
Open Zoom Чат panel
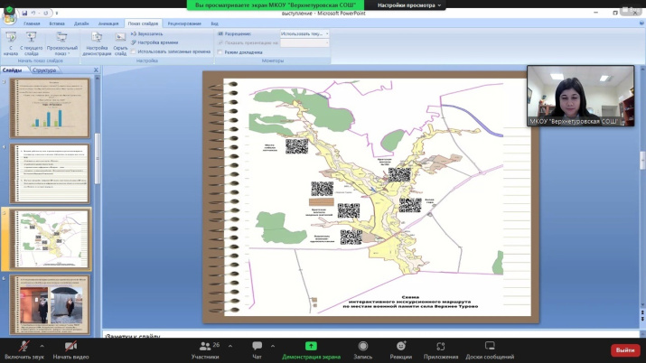[x=257, y=347]
